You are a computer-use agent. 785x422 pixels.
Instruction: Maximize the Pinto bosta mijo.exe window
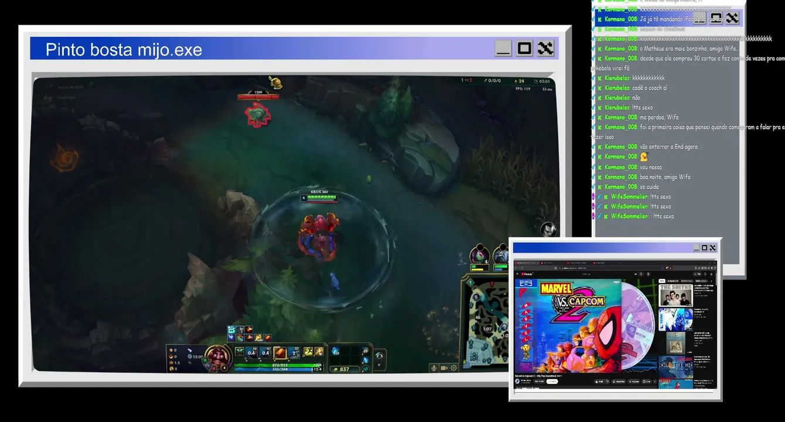click(x=525, y=49)
